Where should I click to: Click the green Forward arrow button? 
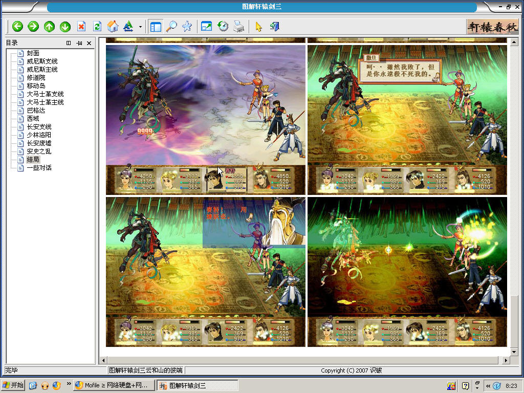(33, 27)
